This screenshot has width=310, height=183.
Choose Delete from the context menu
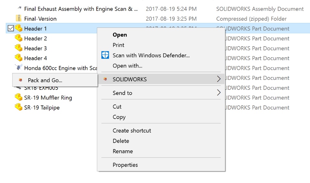click(x=121, y=141)
